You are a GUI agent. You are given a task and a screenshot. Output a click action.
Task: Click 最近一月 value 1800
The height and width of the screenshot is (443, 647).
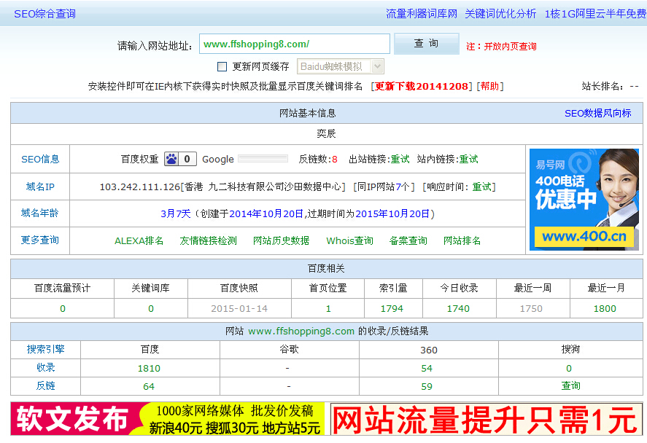click(605, 309)
